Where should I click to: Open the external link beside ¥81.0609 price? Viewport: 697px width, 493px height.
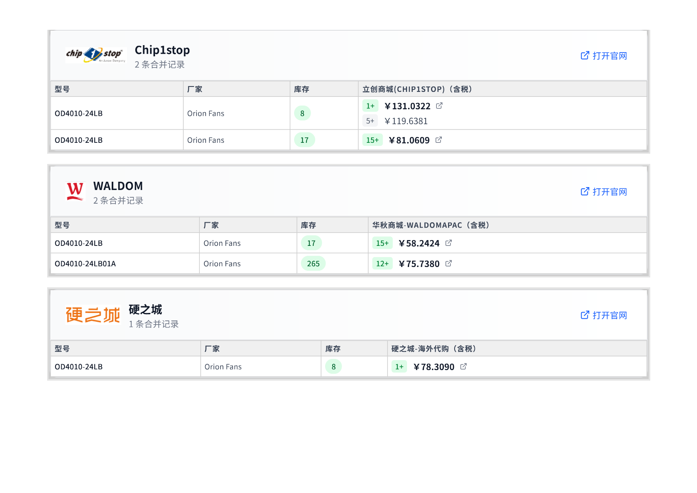pos(438,140)
